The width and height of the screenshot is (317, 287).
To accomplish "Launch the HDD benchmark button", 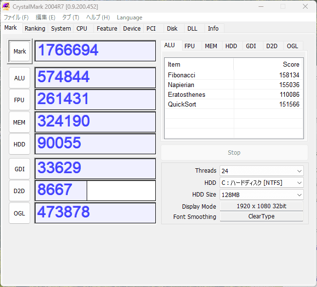I will point(19,144).
